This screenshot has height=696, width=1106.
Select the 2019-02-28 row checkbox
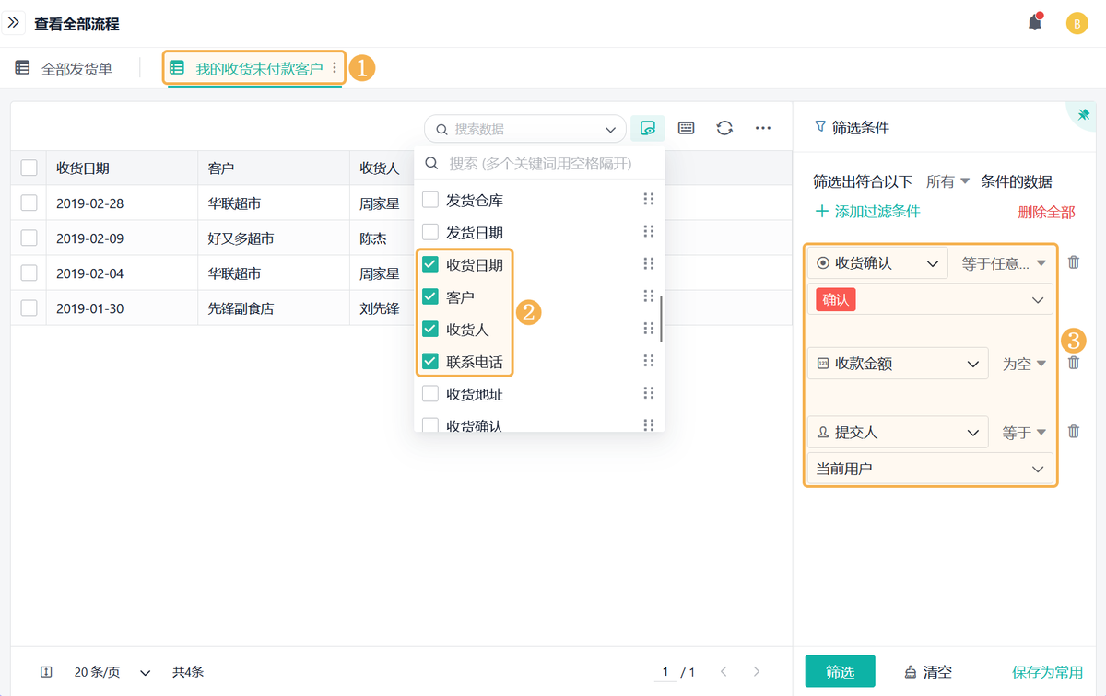[29, 203]
